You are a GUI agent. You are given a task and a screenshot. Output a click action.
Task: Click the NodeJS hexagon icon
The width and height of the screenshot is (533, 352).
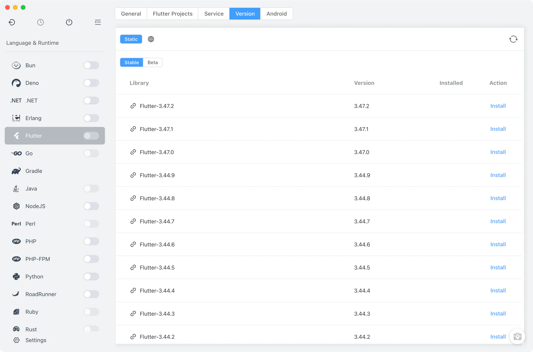(x=16, y=206)
